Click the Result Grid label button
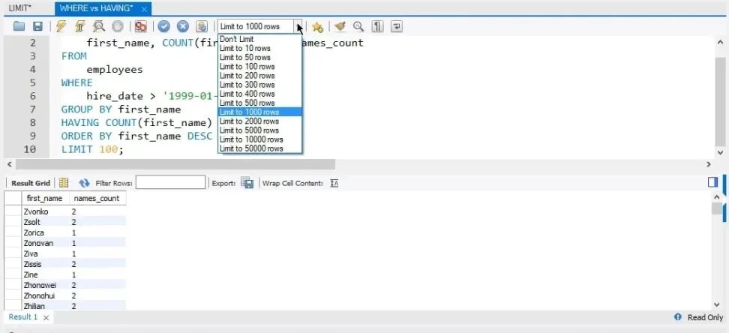 [31, 183]
